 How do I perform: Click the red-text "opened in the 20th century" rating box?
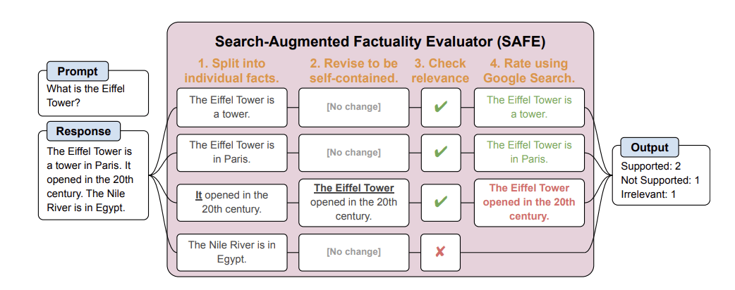[x=529, y=202]
